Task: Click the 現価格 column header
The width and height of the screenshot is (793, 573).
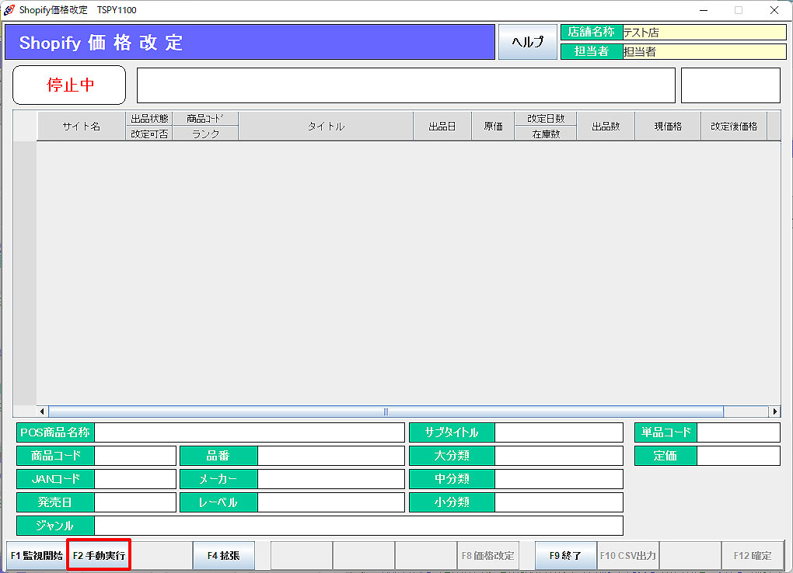Action: click(667, 126)
